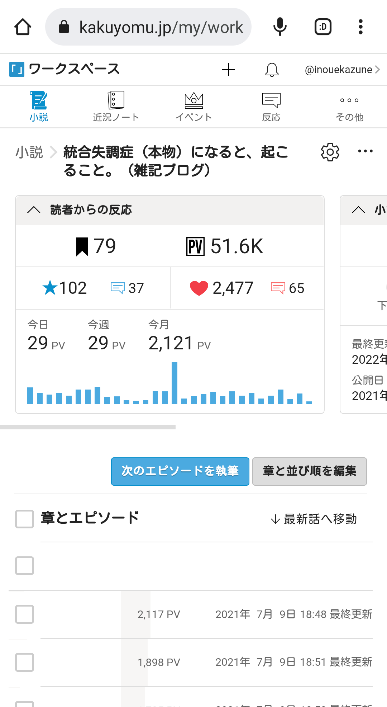Collapse the 読者からの反応 panel
Image resolution: width=387 pixels, height=707 pixels.
point(34,210)
